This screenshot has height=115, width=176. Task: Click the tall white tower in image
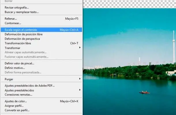point(174,47)
